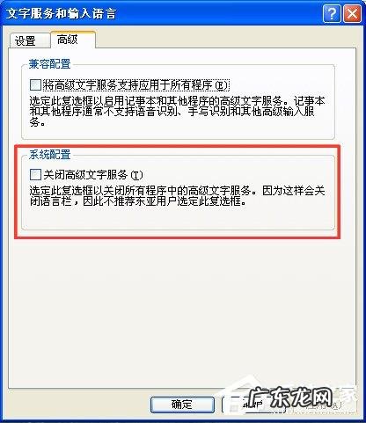Click the 文字服务和输入语言 title bar text

[61, 14]
